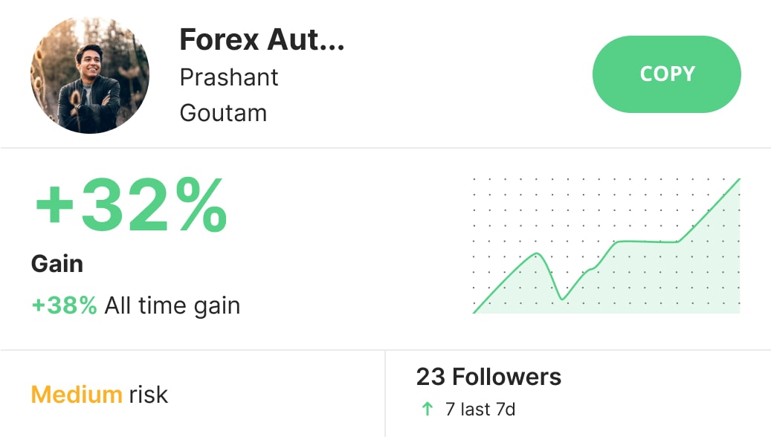Click the "7 last 7d" follower change text
The image size is (771, 437).
point(480,409)
